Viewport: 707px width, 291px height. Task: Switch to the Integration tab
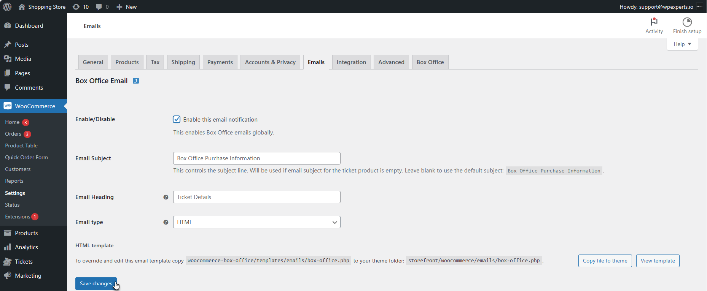pyautogui.click(x=352, y=62)
